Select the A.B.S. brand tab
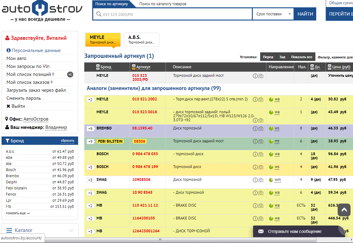Screen dimensions: 353x243 [x=141, y=39]
